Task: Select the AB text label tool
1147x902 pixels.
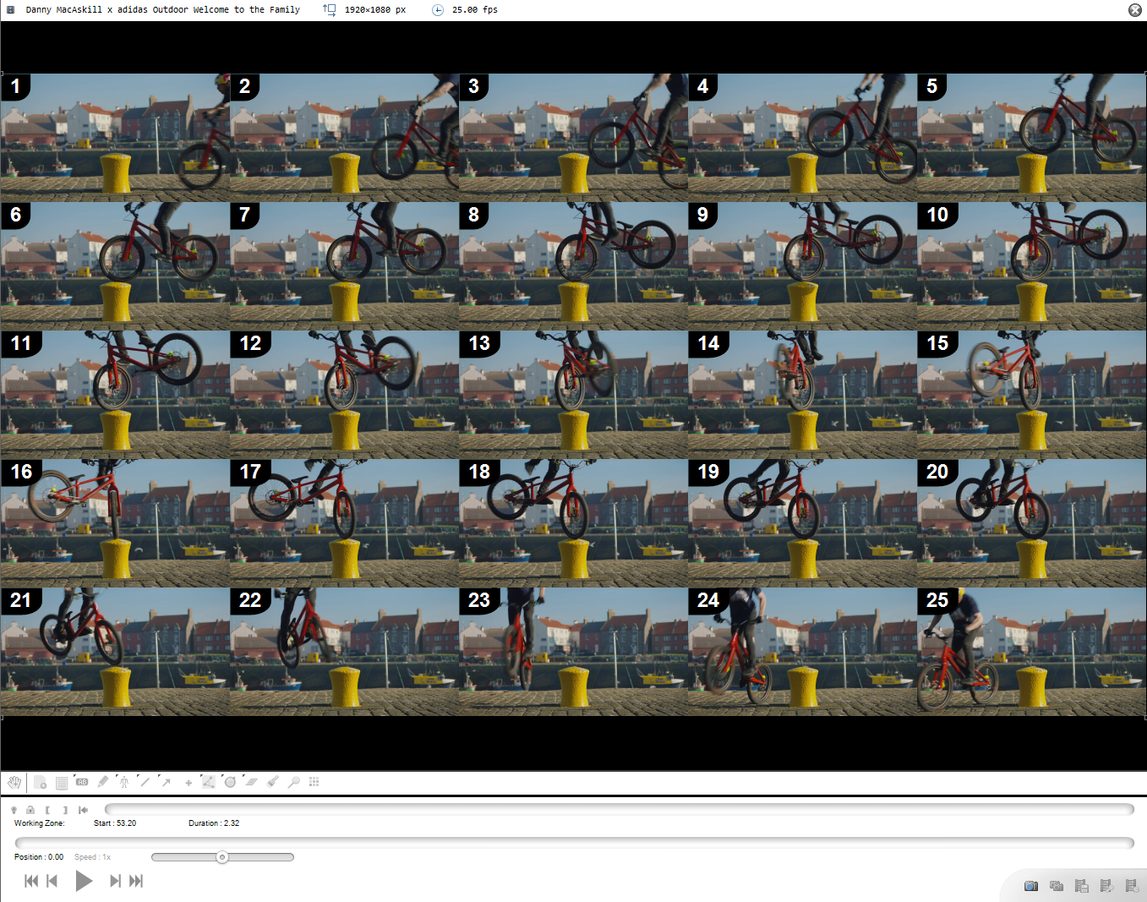Action: coord(82,782)
